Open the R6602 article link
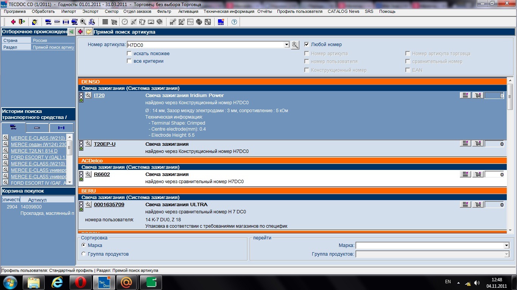This screenshot has height=290, width=517. pos(102,174)
